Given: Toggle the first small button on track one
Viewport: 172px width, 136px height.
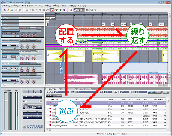Looking at the screenshot, I should [21, 28].
